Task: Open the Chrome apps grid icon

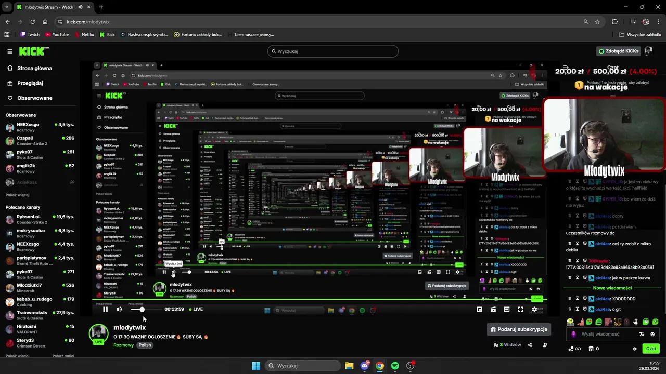Action: [x=7, y=34]
